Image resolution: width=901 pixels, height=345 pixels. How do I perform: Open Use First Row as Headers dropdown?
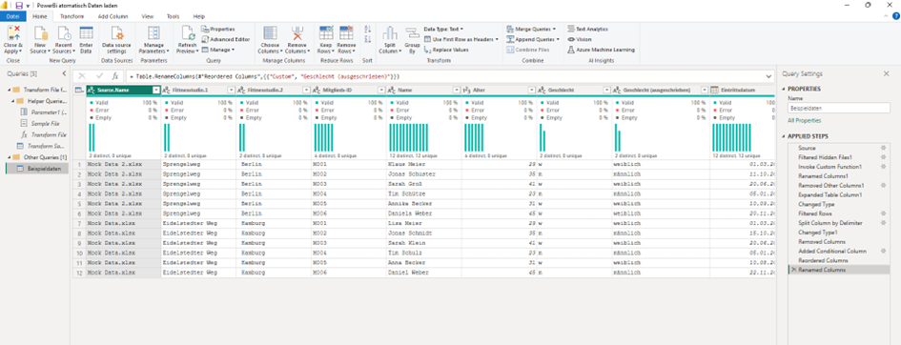coord(461,39)
